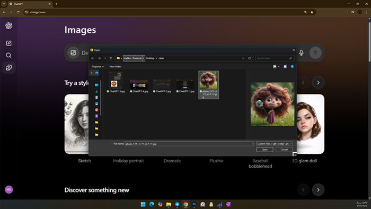Click Desktop in the breadcrumb path
This screenshot has width=371, height=209.
pos(150,58)
